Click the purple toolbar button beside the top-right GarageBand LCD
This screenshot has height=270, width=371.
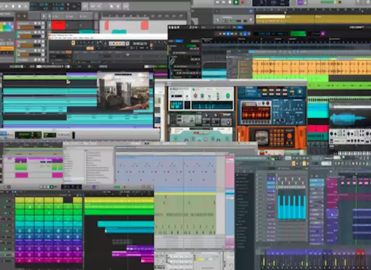300,2
